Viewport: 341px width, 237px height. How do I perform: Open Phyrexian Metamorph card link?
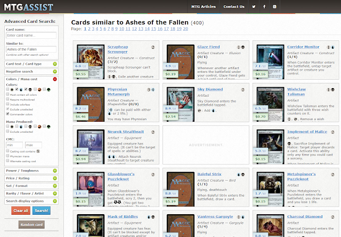[118, 92]
